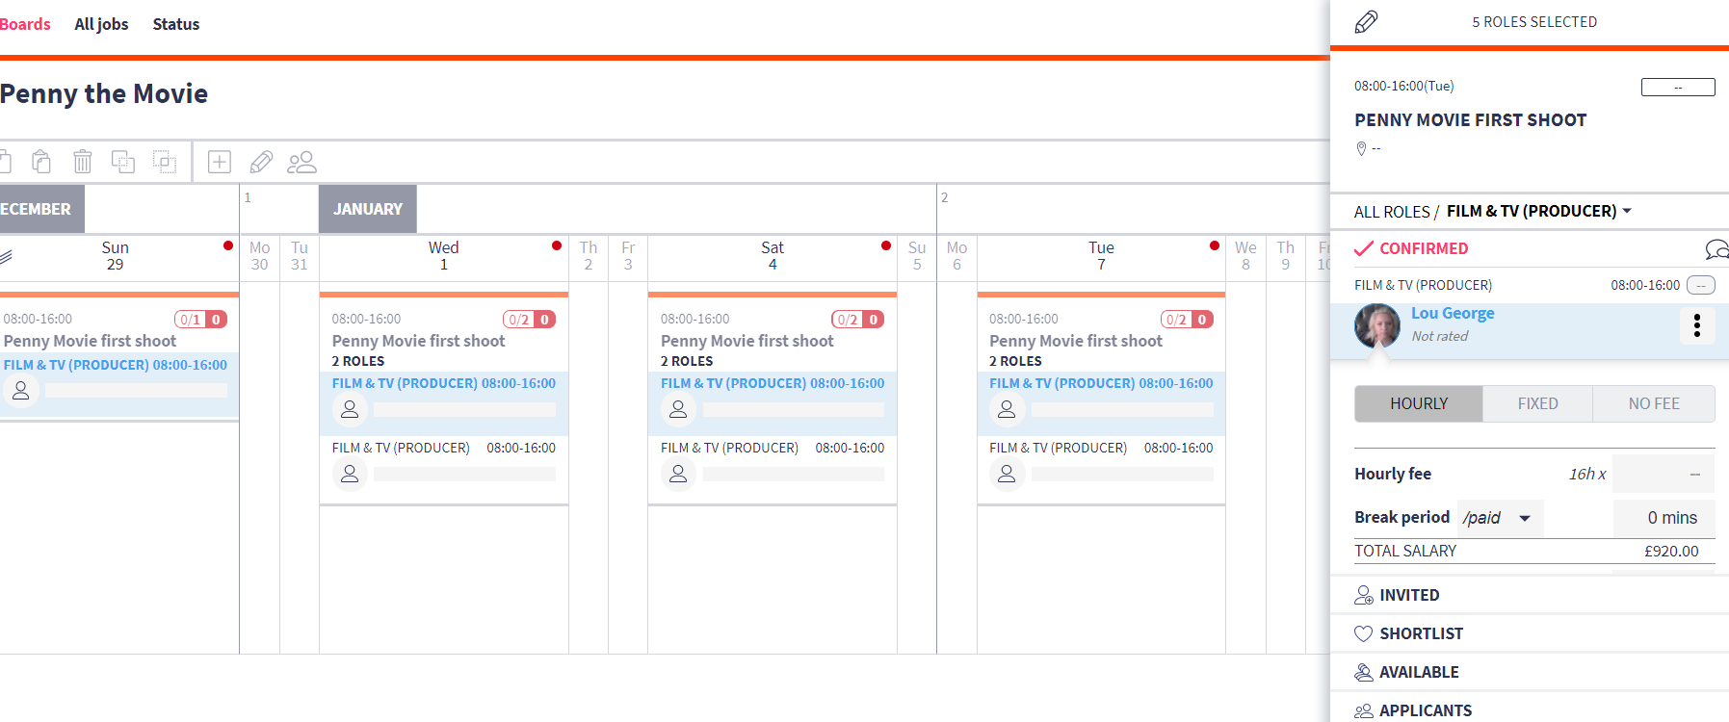Open three-dot menu for Lou George
Image resolution: width=1729 pixels, height=722 pixels.
click(x=1696, y=325)
